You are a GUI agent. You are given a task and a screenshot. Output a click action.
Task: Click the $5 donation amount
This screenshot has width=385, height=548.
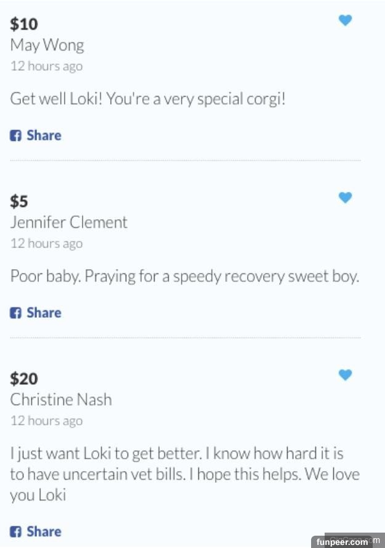19,201
